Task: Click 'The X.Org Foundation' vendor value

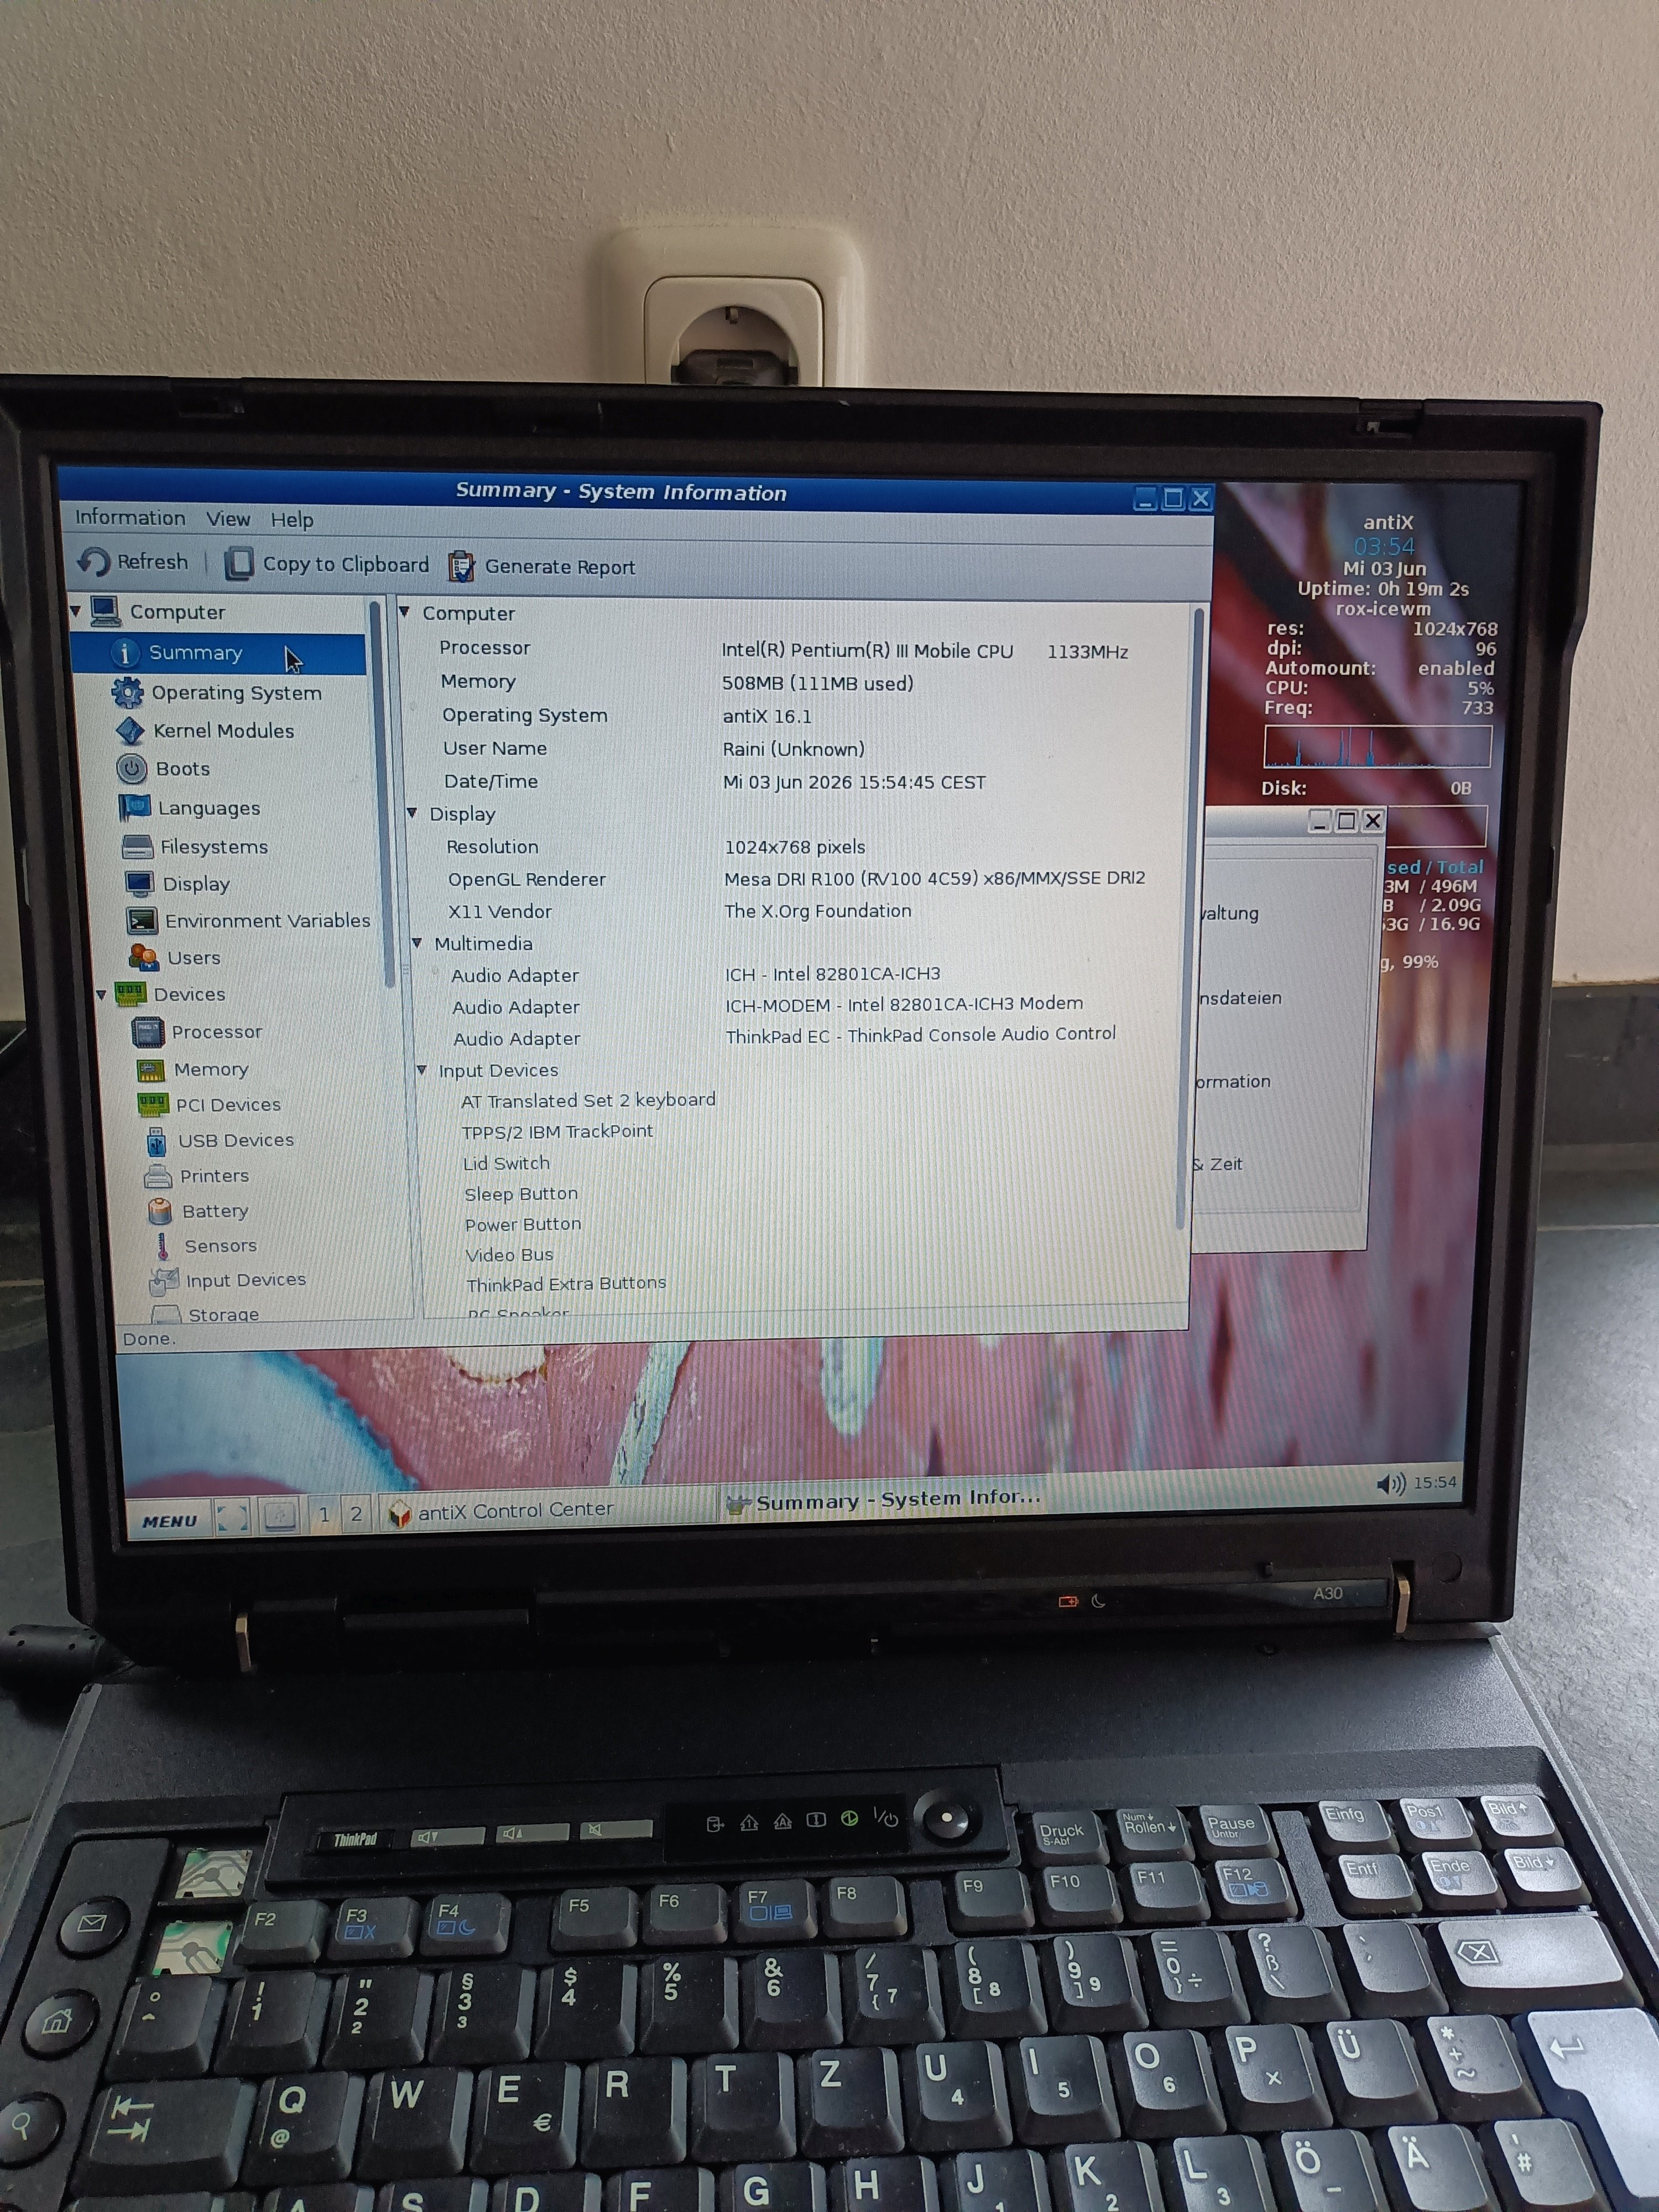Action: (817, 911)
